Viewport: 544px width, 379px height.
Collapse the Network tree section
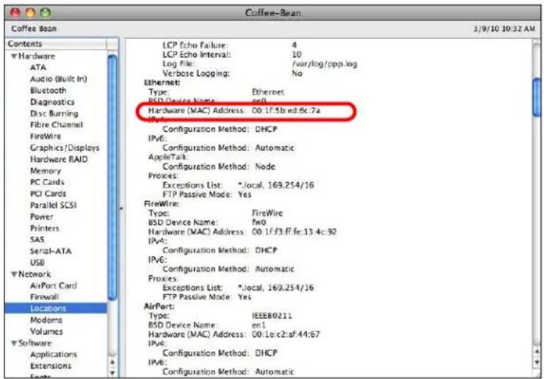point(14,274)
